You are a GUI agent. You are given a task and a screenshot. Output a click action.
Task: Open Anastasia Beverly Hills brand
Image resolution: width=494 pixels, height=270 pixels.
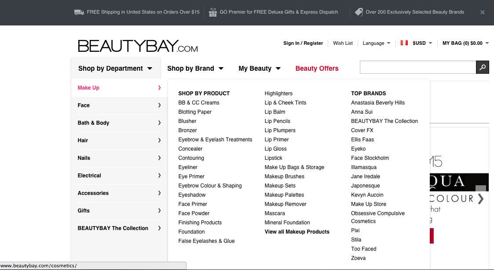[x=378, y=102]
